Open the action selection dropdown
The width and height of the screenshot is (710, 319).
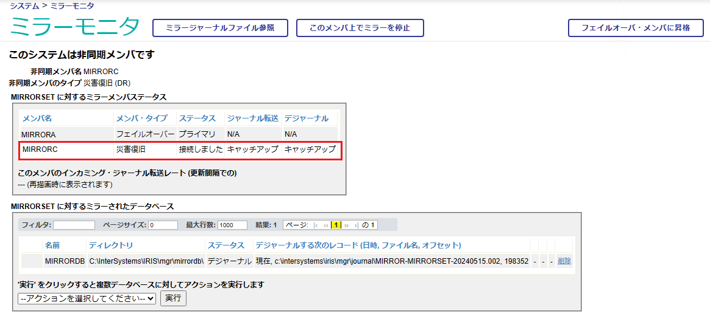click(87, 298)
